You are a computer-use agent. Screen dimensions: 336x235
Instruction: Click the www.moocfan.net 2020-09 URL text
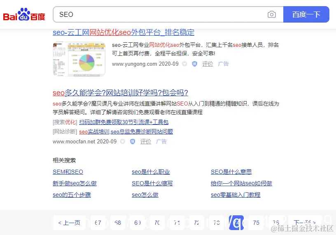pos(85,141)
